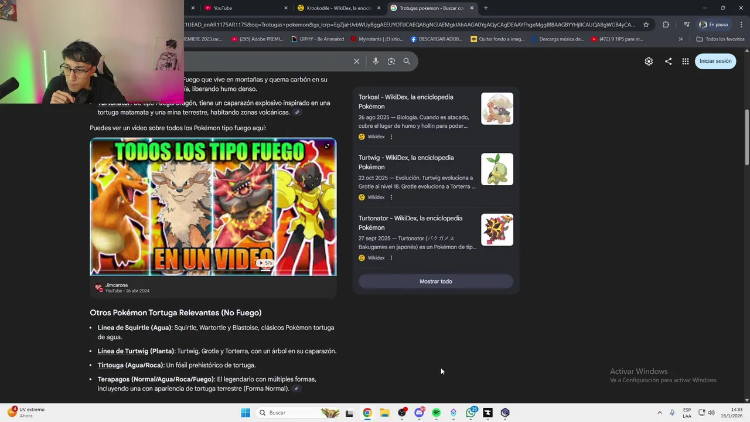This screenshot has width=750, height=422.
Task: Open more options for the Turtwig result
Action: [x=391, y=198]
